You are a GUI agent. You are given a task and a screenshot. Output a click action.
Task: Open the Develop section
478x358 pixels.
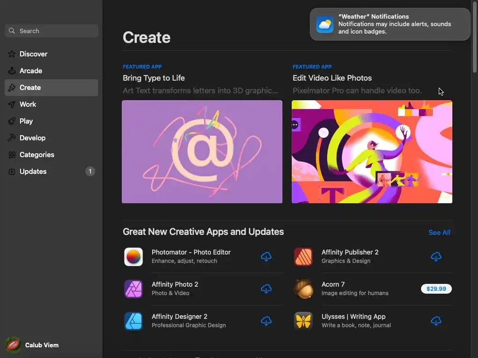(51, 138)
